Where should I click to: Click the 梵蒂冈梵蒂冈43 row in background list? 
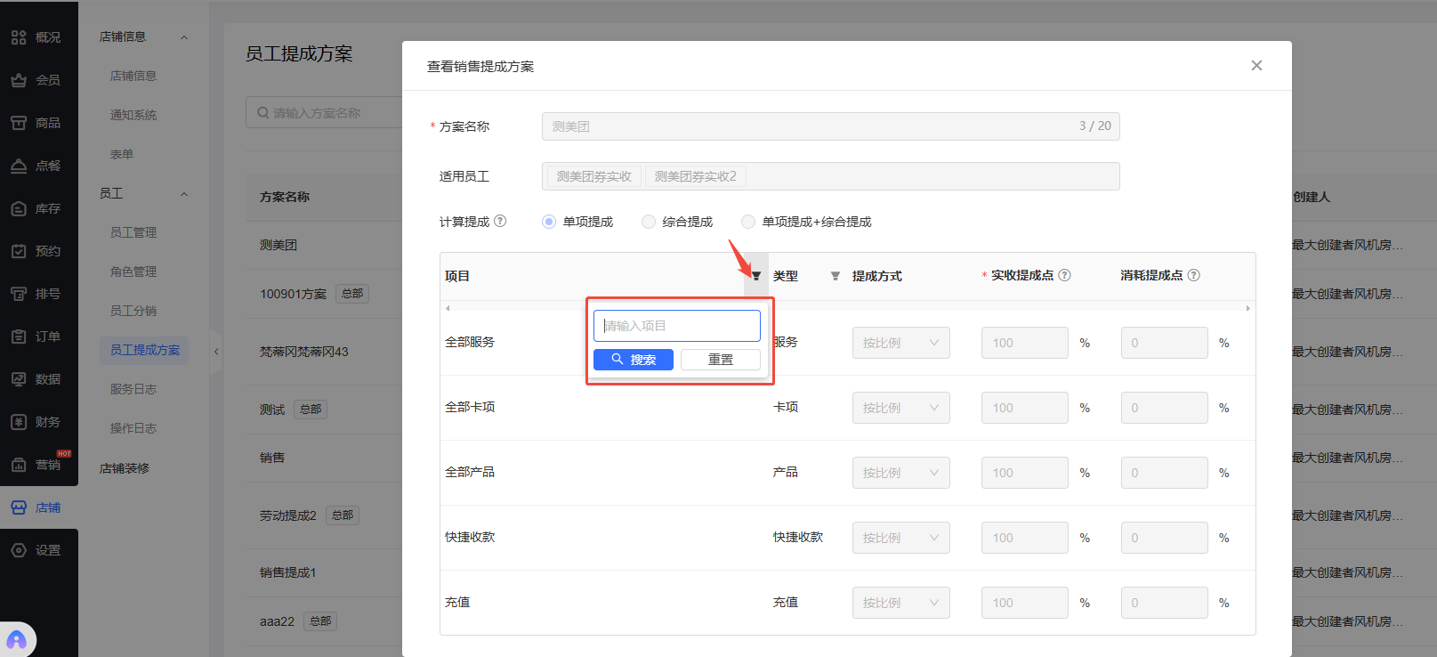pyautogui.click(x=304, y=352)
